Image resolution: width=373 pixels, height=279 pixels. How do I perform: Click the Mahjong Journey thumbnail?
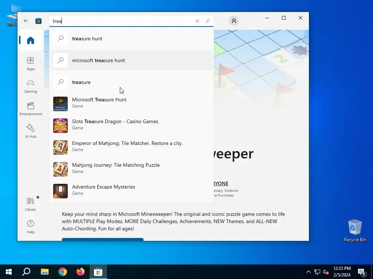click(60, 169)
